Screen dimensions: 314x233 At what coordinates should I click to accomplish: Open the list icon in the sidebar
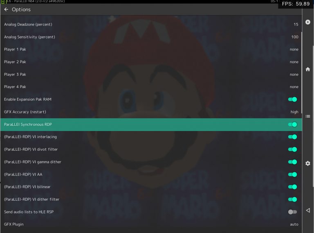tap(308, 116)
